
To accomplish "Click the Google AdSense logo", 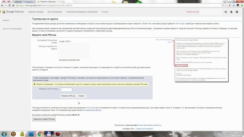I will point(13,12).
